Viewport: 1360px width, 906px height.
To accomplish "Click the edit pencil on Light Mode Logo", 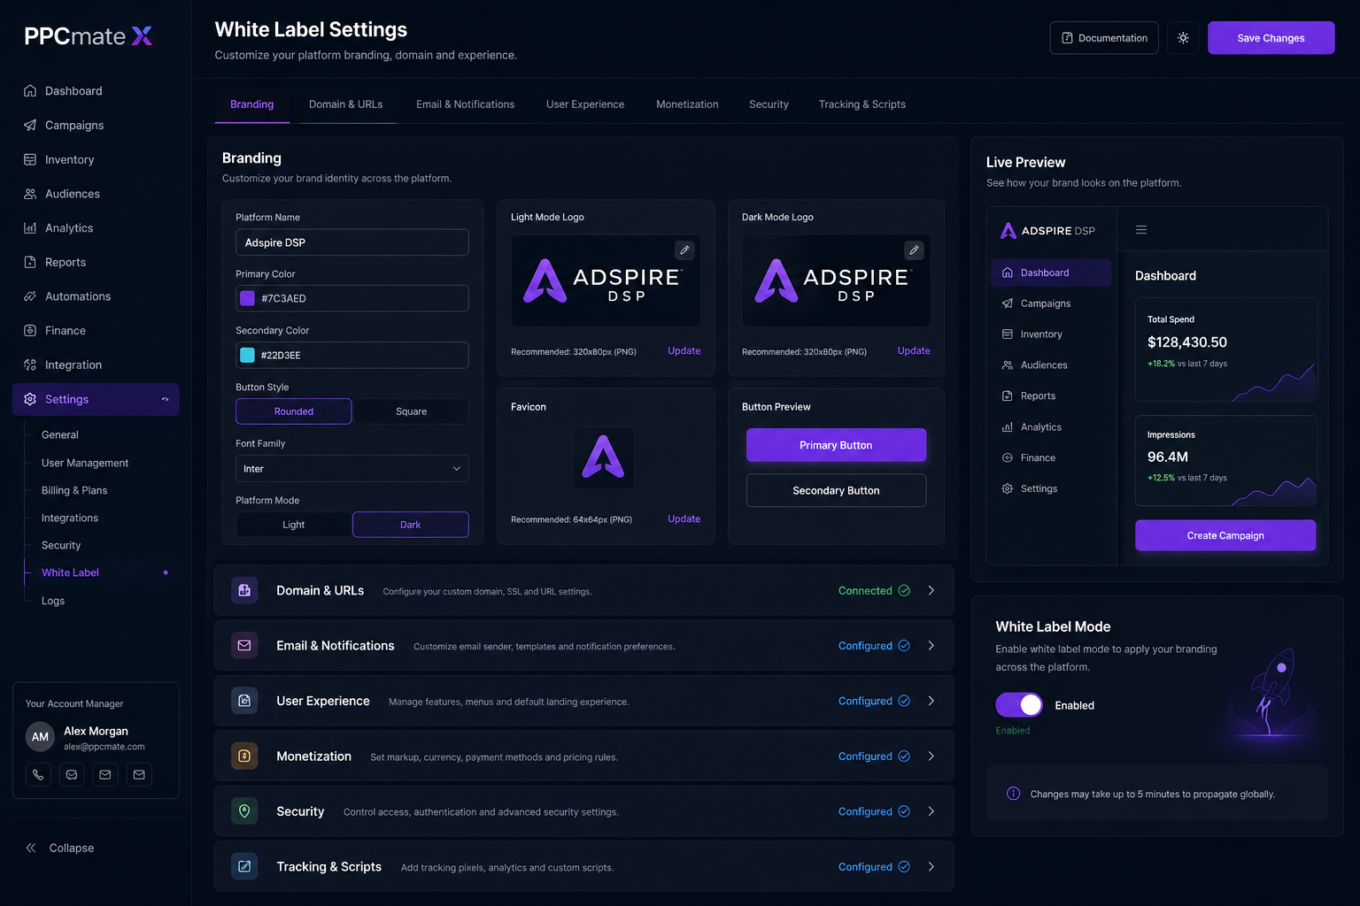I will [684, 250].
